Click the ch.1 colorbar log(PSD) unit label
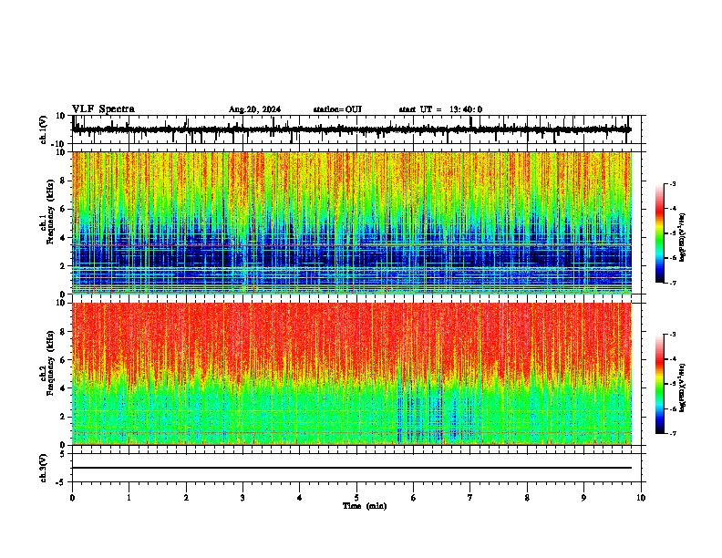 (683, 238)
